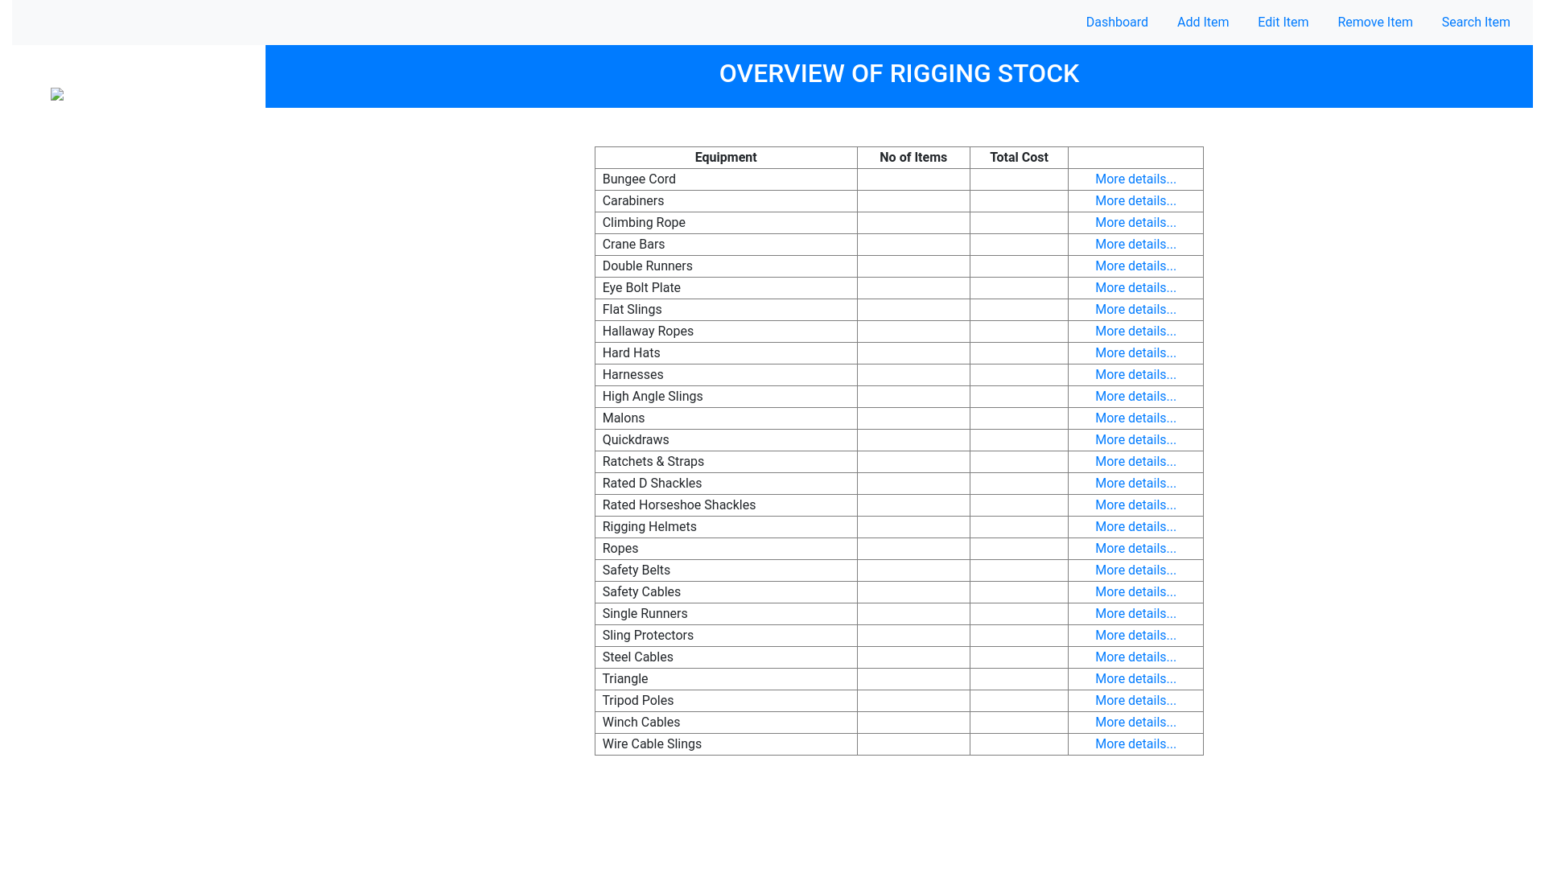Select the Bungee Cord equipment name
Image resolution: width=1545 pixels, height=869 pixels.
coord(726,179)
